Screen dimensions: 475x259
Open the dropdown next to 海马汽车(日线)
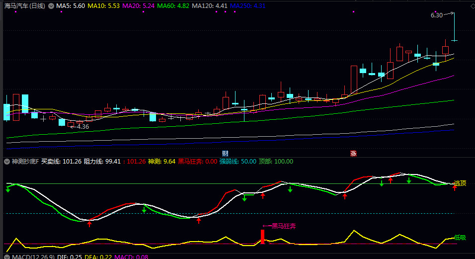[x=50, y=6]
